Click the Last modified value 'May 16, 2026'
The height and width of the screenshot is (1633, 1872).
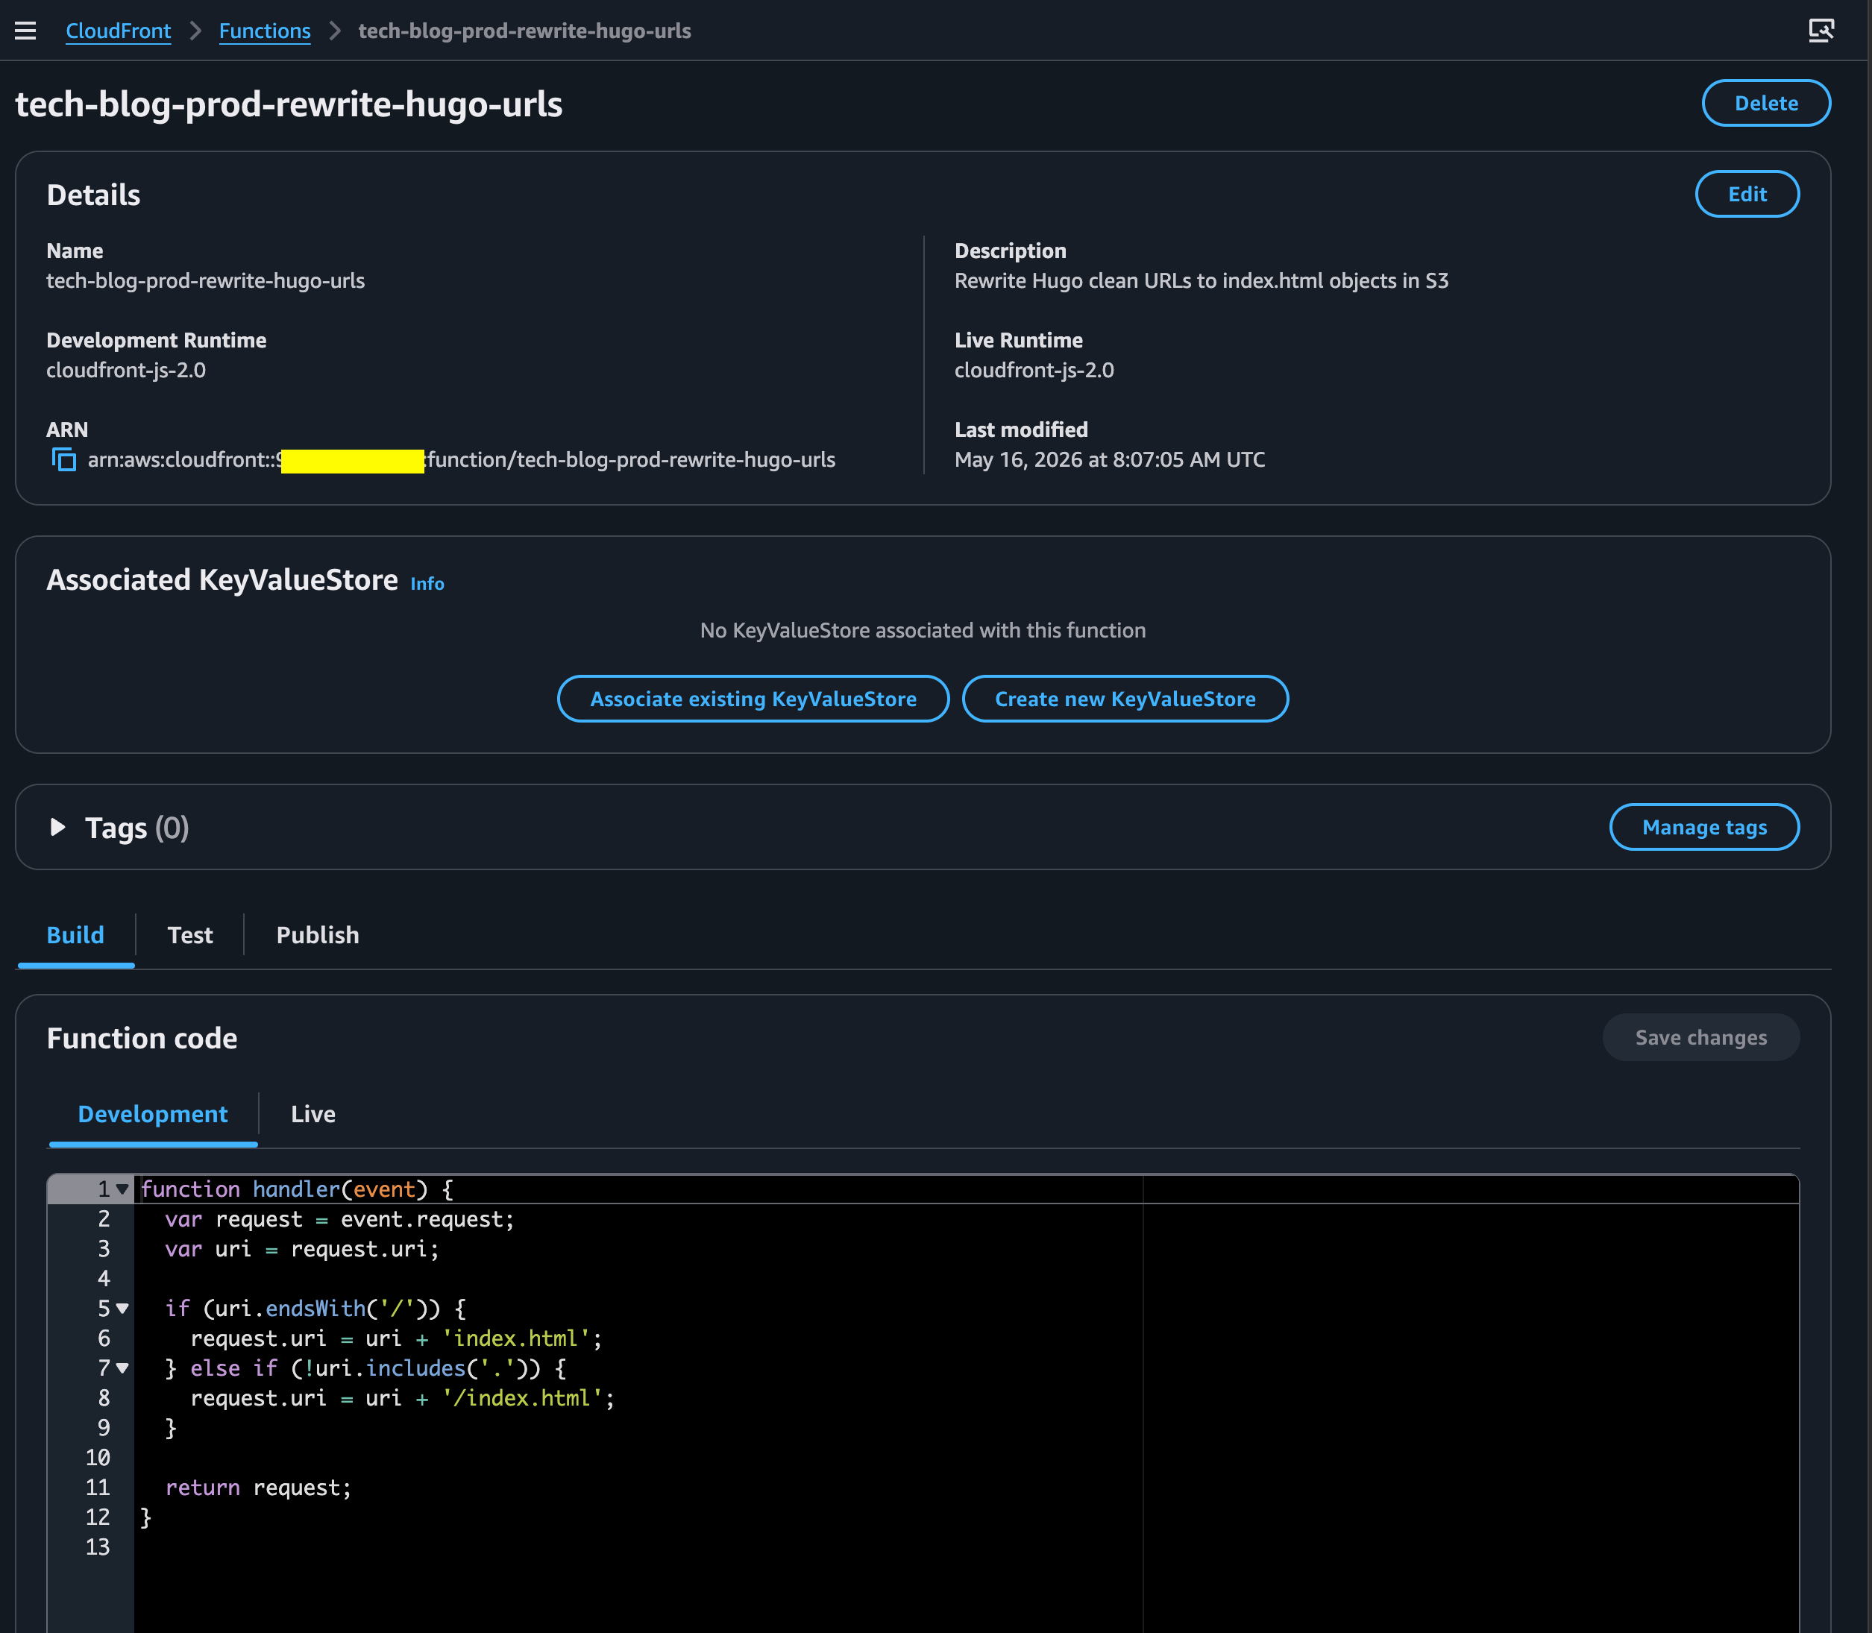click(x=1109, y=460)
